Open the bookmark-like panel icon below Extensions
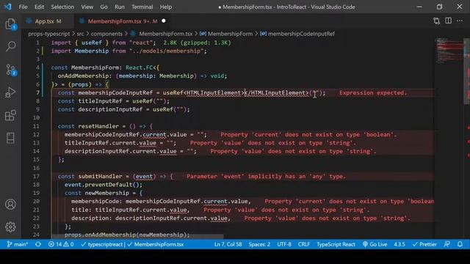The height and width of the screenshot is (264, 470). tap(10, 138)
